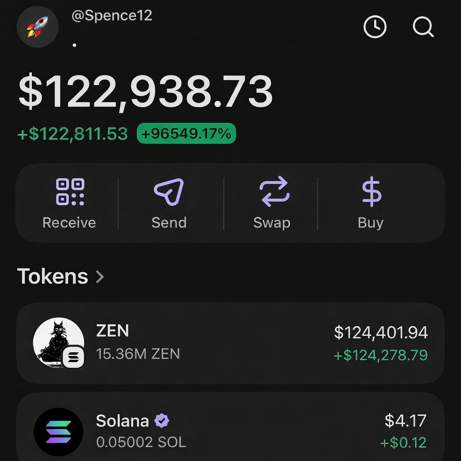
Task: Click the Solana token logo
Action: [59, 432]
